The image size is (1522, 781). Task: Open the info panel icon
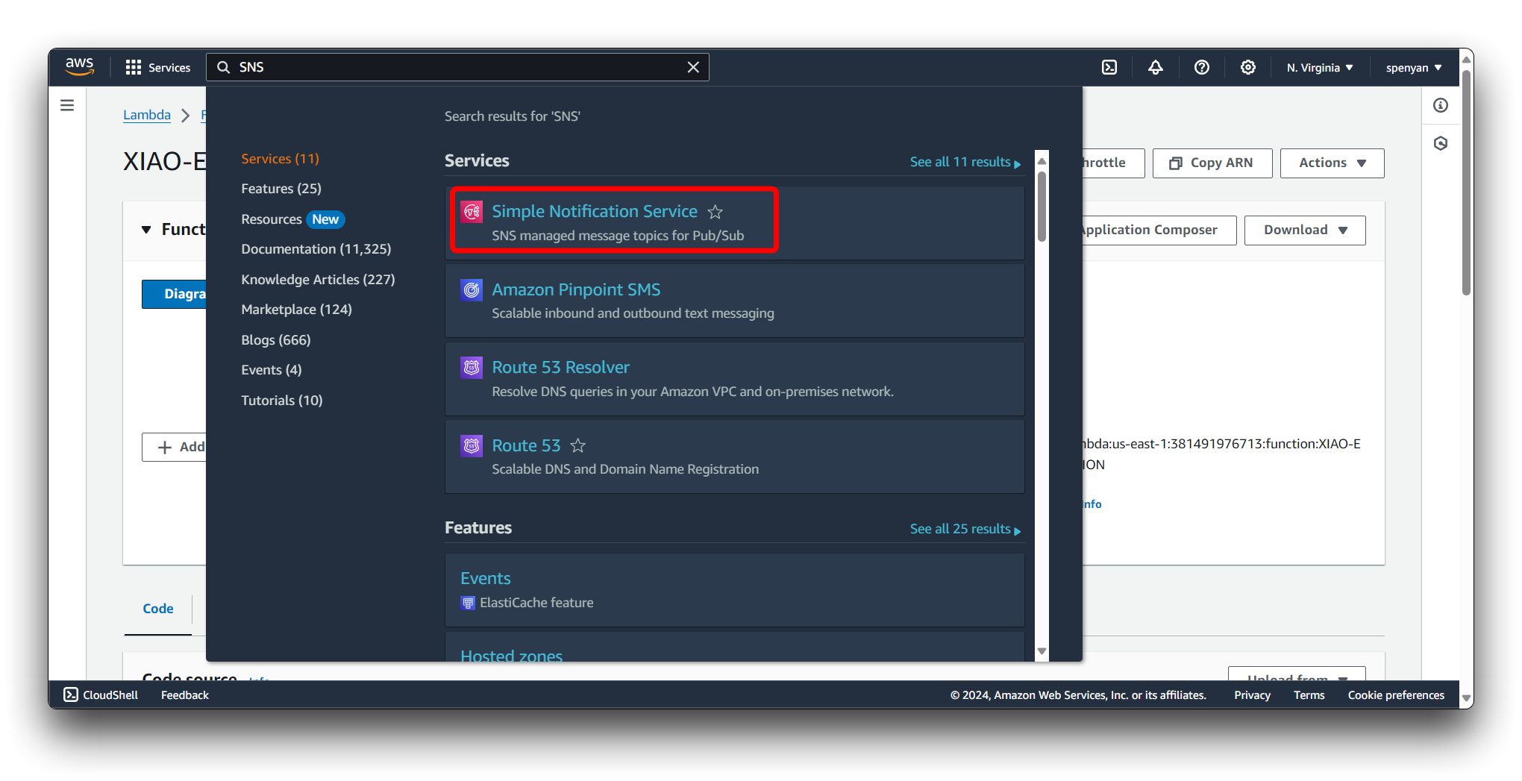click(1441, 105)
